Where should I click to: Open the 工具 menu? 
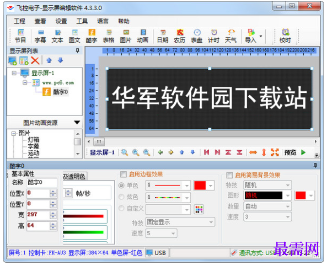(x=82, y=21)
